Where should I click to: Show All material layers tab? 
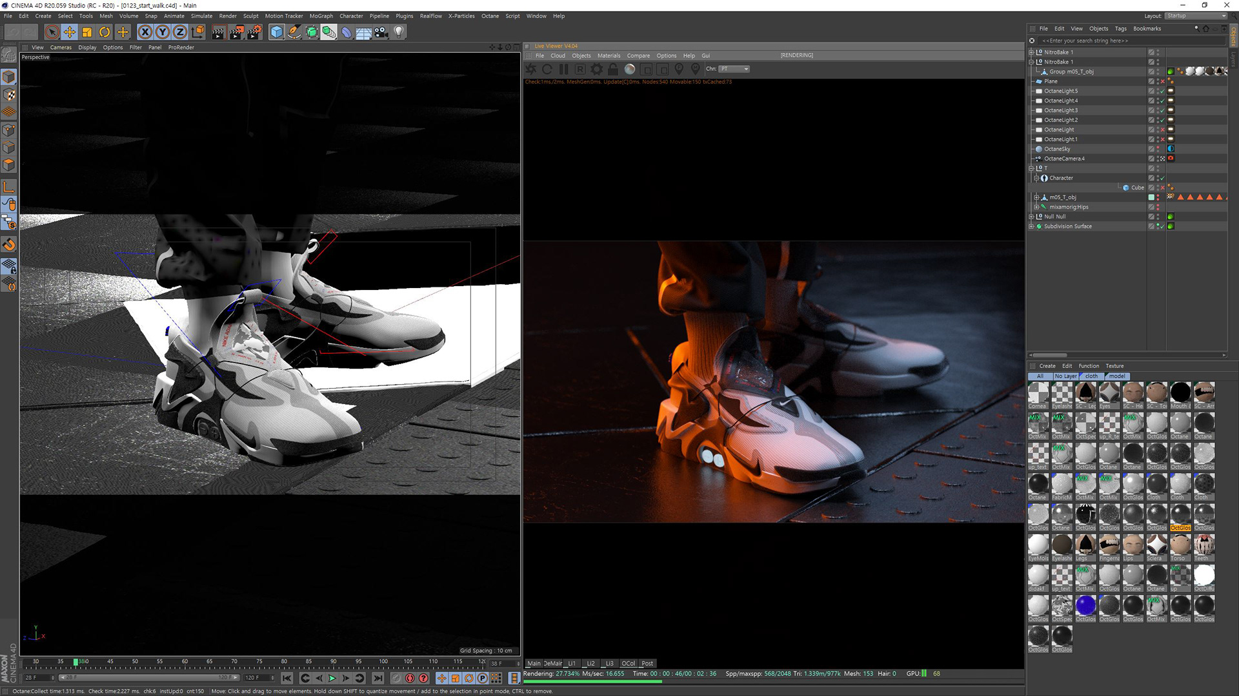(1040, 376)
